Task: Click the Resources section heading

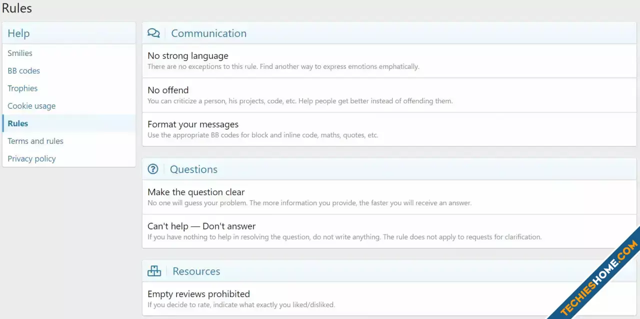Action: pyautogui.click(x=196, y=271)
